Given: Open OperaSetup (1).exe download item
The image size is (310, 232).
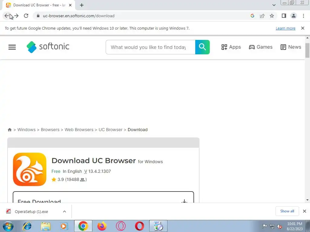Looking at the screenshot, I should click(x=31, y=211).
